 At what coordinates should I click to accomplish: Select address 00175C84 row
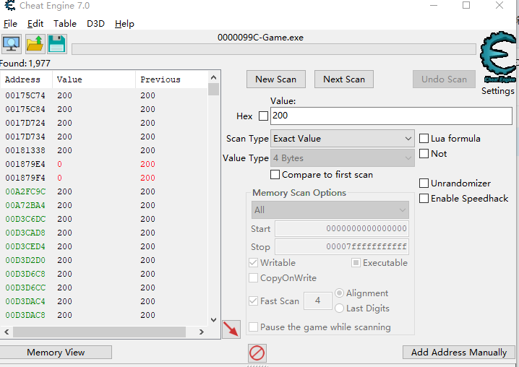[104, 109]
